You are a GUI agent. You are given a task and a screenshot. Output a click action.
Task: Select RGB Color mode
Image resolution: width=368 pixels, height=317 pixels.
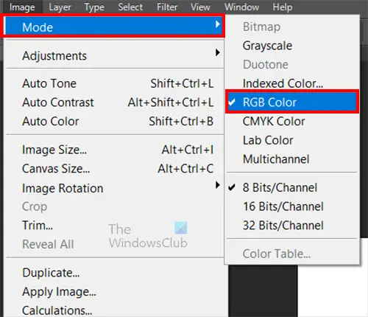pyautogui.click(x=292, y=102)
